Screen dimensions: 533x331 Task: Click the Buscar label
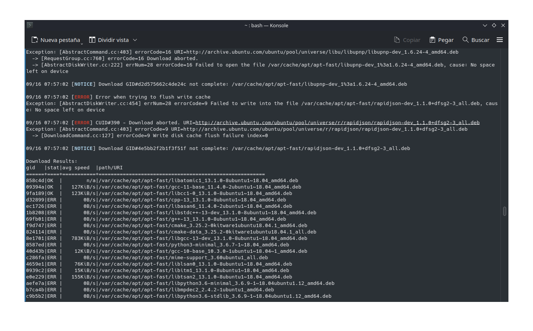tap(480, 40)
